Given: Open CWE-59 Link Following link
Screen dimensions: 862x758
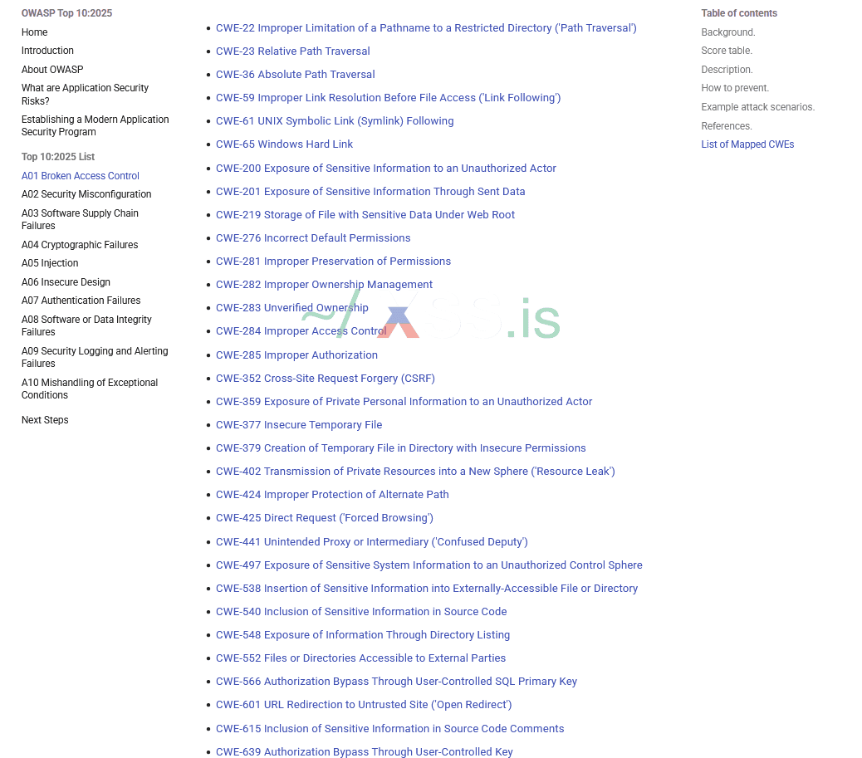Looking at the screenshot, I should point(388,98).
